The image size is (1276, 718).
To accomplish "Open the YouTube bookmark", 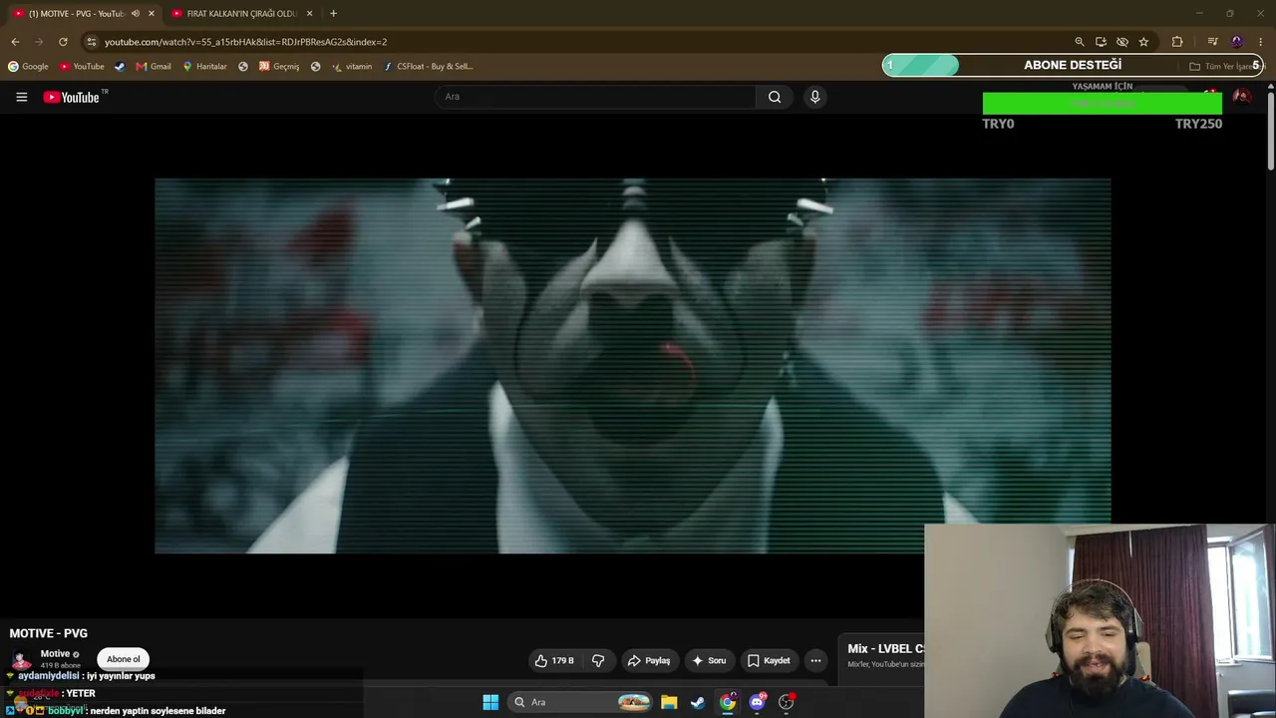I will click(x=82, y=67).
